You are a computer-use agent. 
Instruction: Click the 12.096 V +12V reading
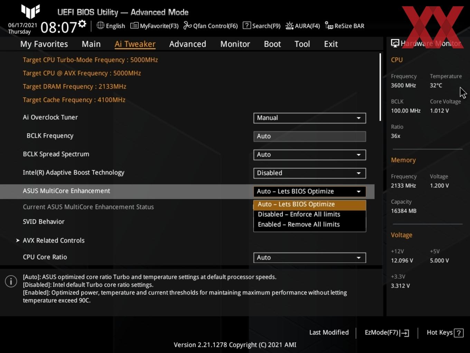(x=402, y=261)
